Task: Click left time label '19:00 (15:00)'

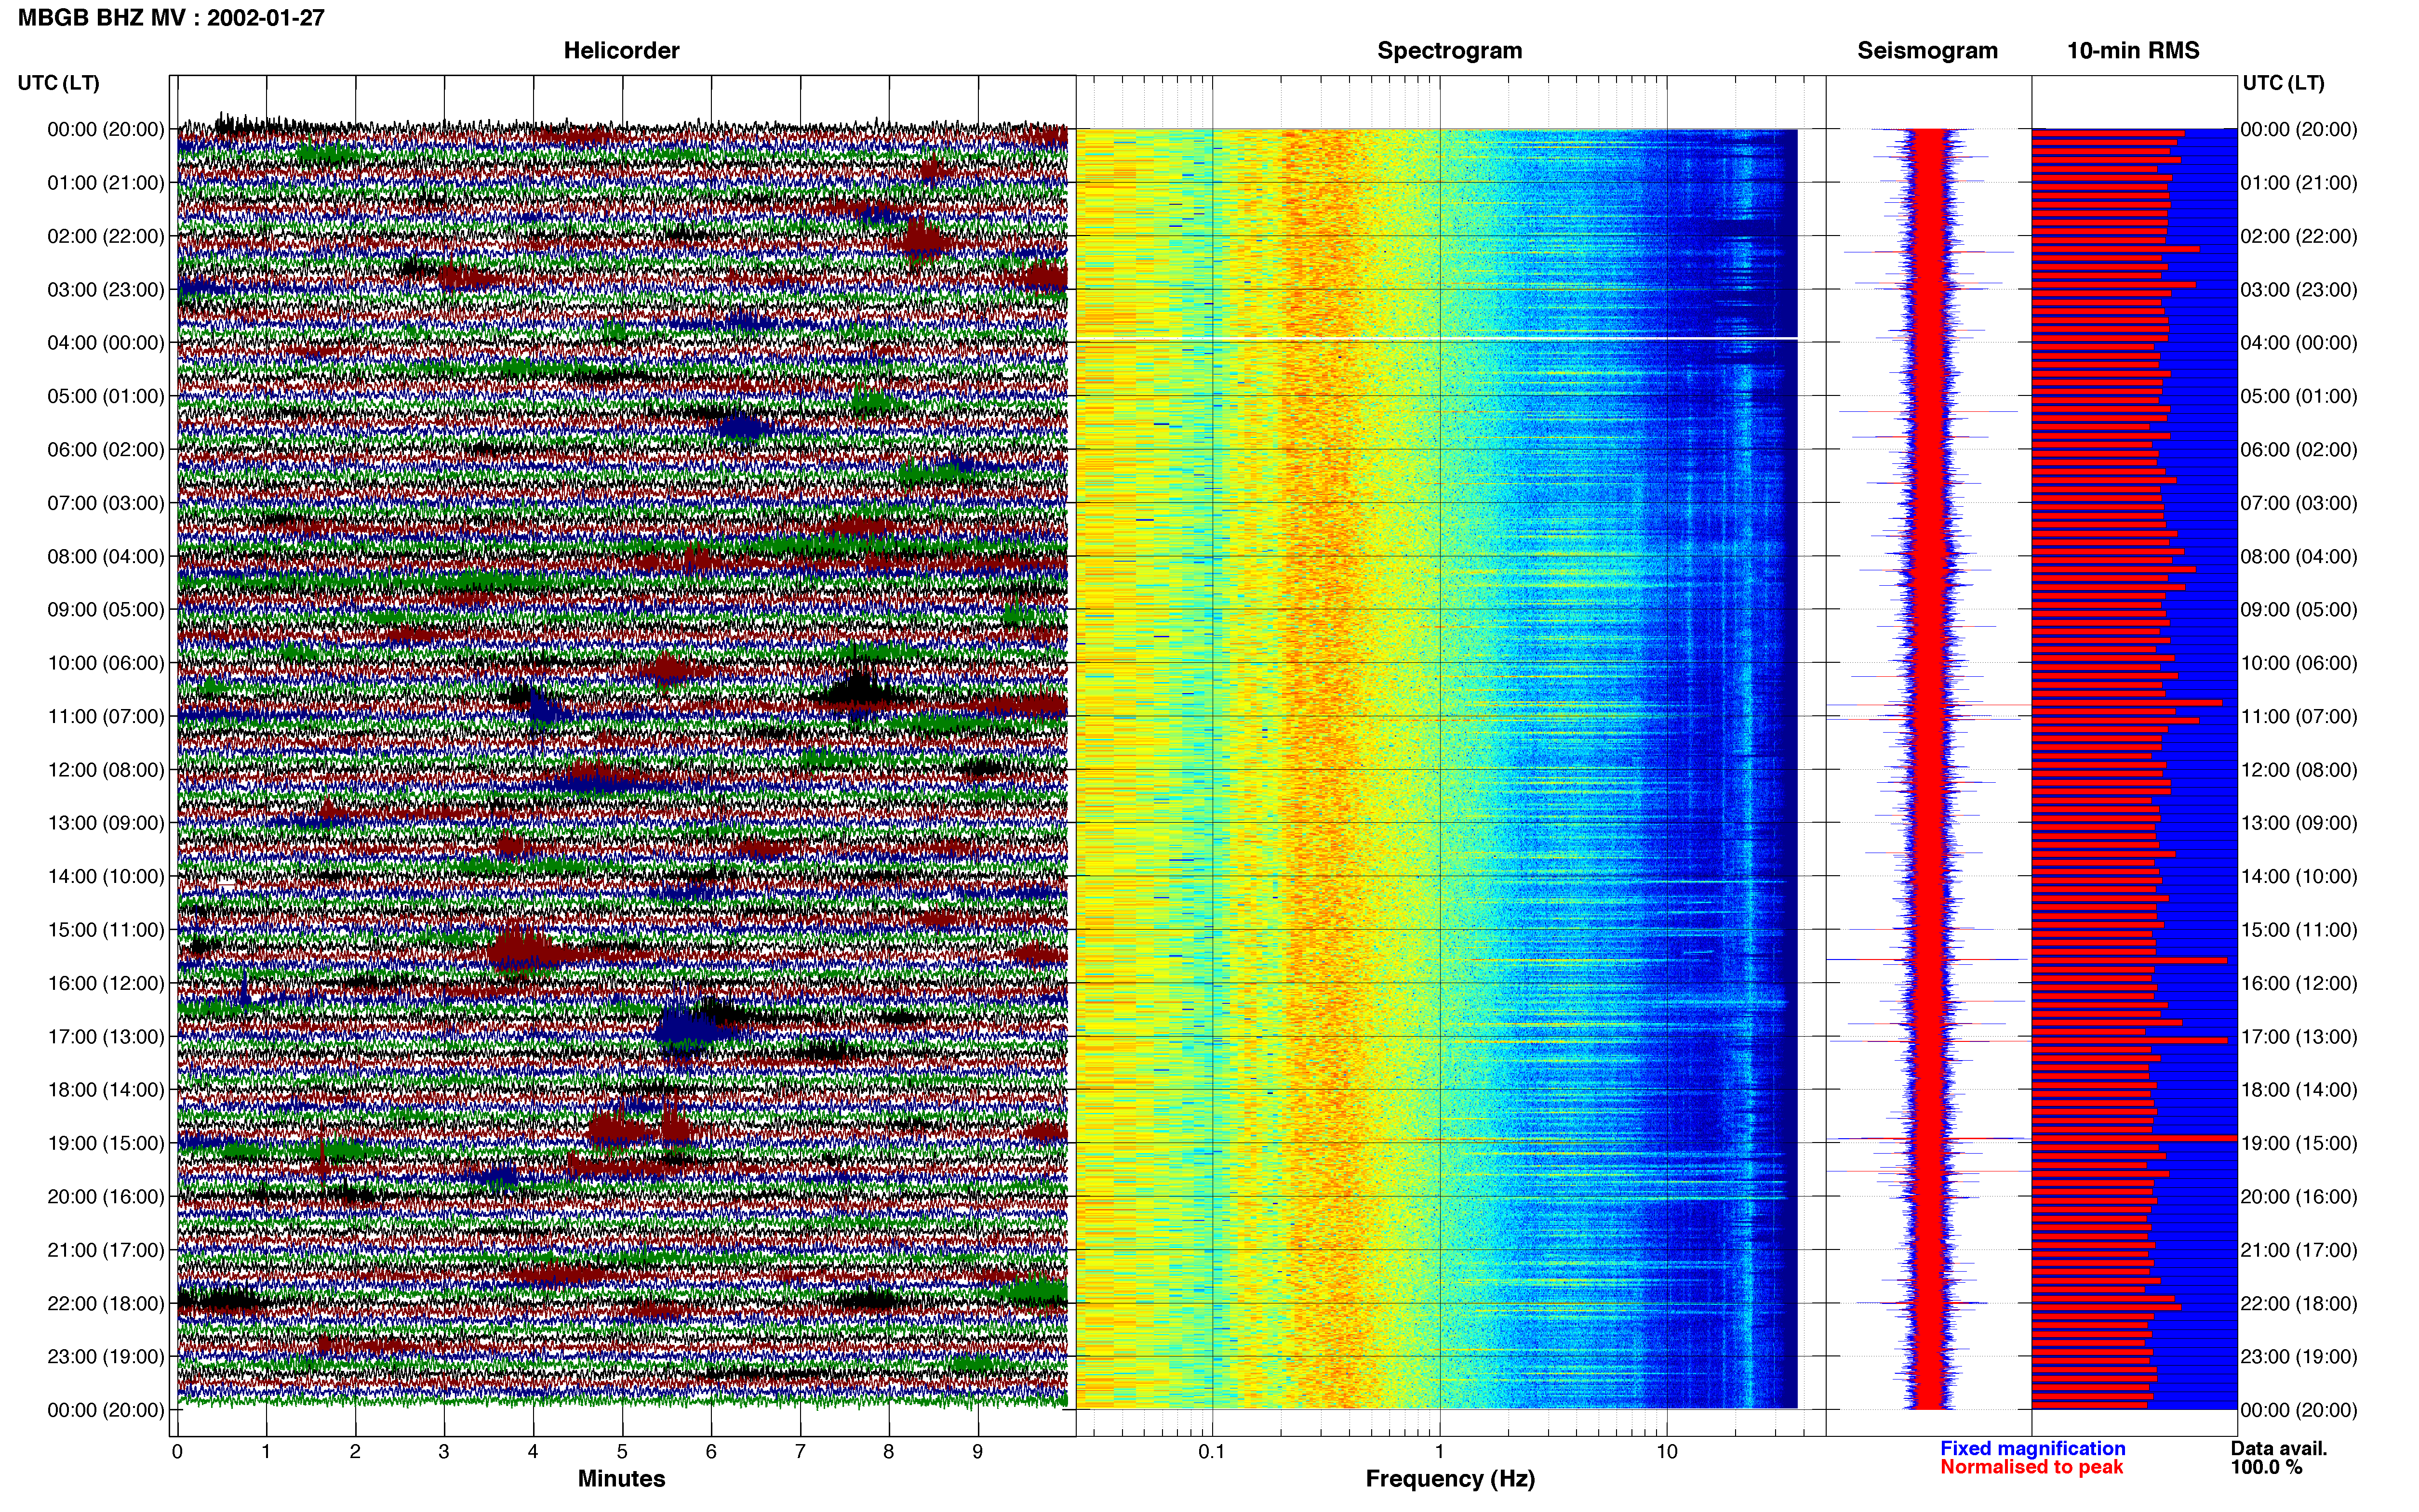Action: [106, 1143]
